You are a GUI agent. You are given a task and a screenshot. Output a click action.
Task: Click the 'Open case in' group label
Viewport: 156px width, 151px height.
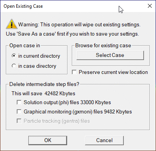tap(24, 45)
